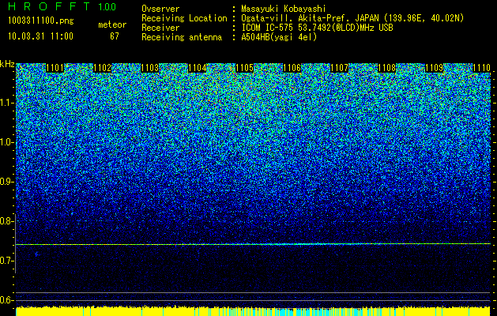Click the meteor count 67
The height and width of the screenshot is (316, 497).
[x=115, y=36]
